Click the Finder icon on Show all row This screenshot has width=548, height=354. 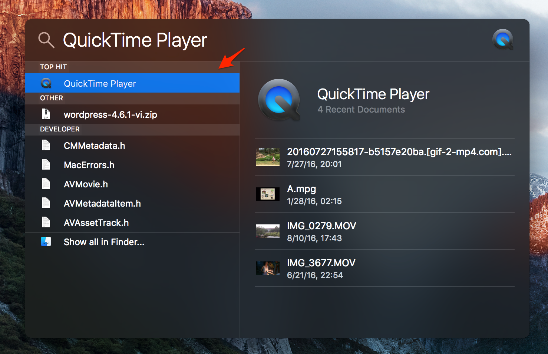tap(46, 241)
